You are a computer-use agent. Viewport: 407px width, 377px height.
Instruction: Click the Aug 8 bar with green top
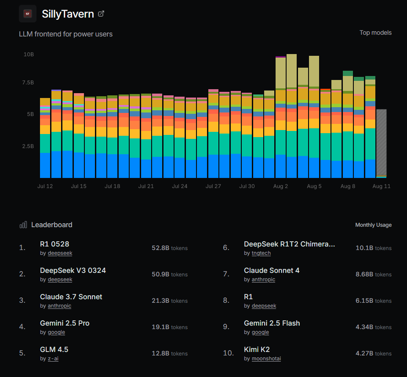[x=348, y=124]
